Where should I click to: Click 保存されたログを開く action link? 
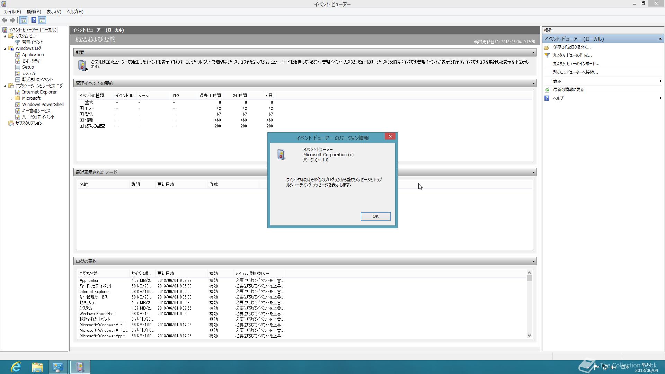click(x=572, y=47)
